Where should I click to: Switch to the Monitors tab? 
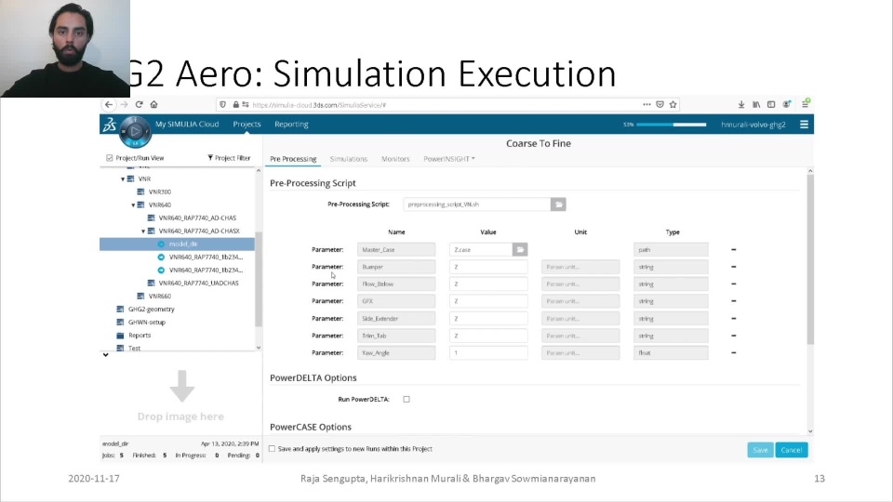[395, 159]
